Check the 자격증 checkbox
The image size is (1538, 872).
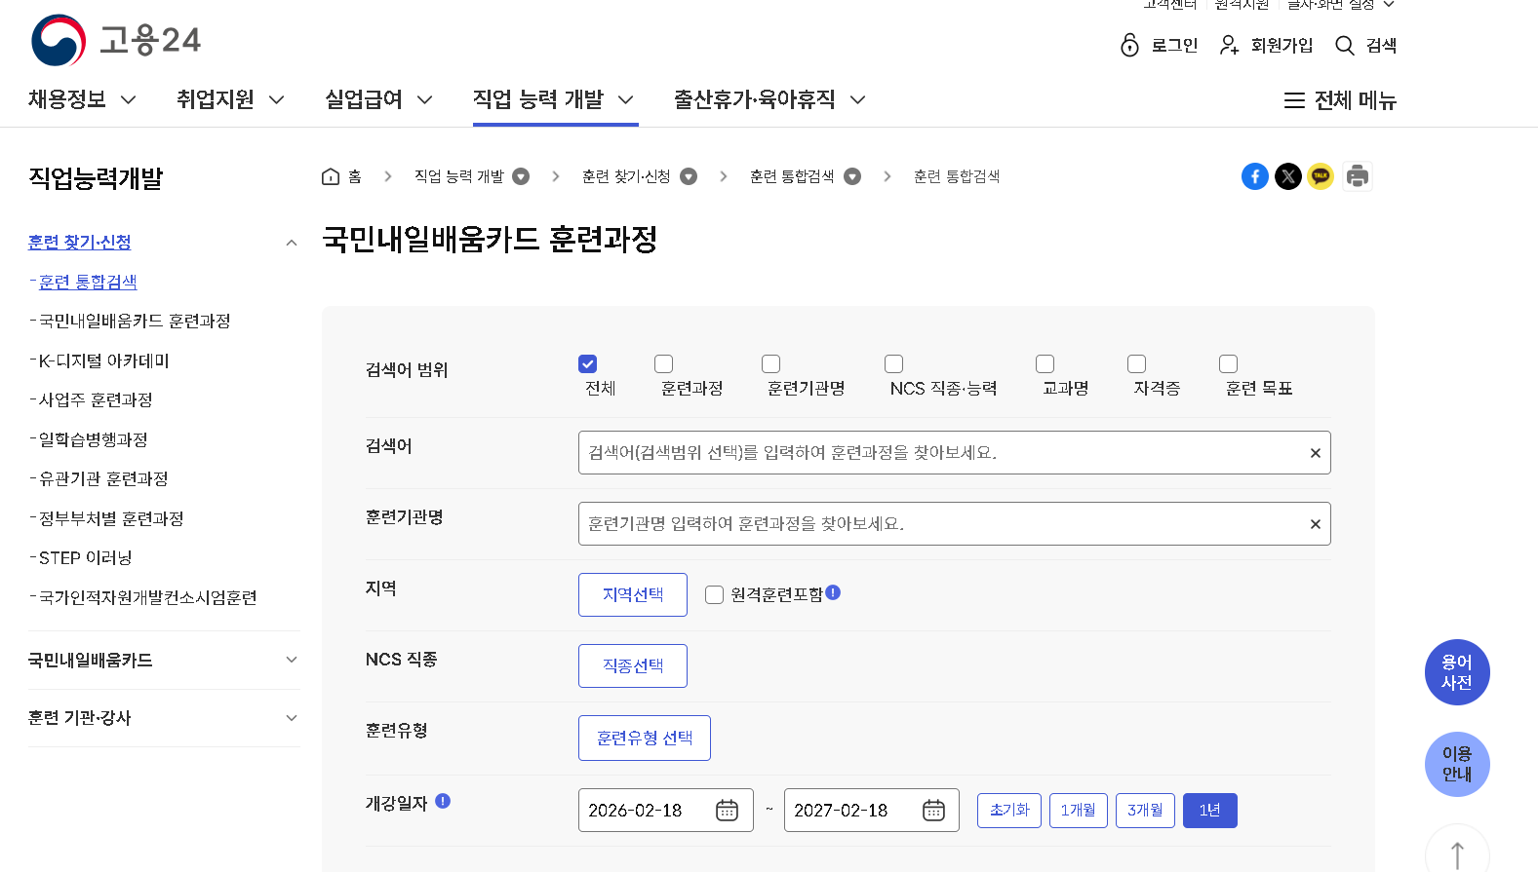(1137, 363)
